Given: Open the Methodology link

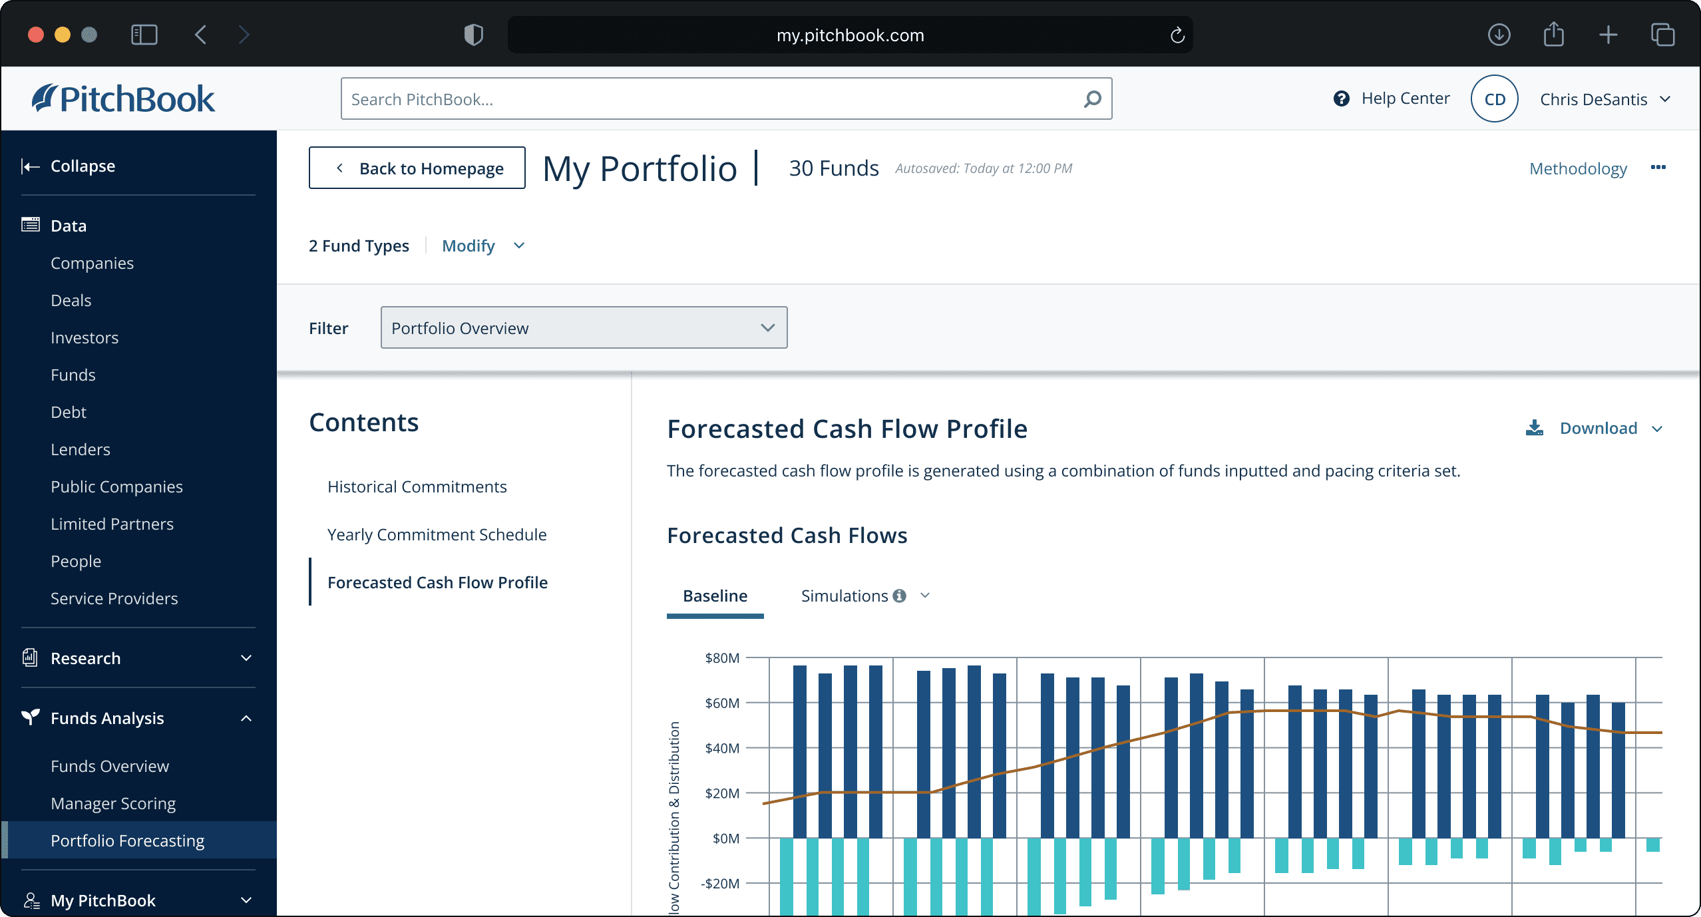Looking at the screenshot, I should click(x=1578, y=168).
